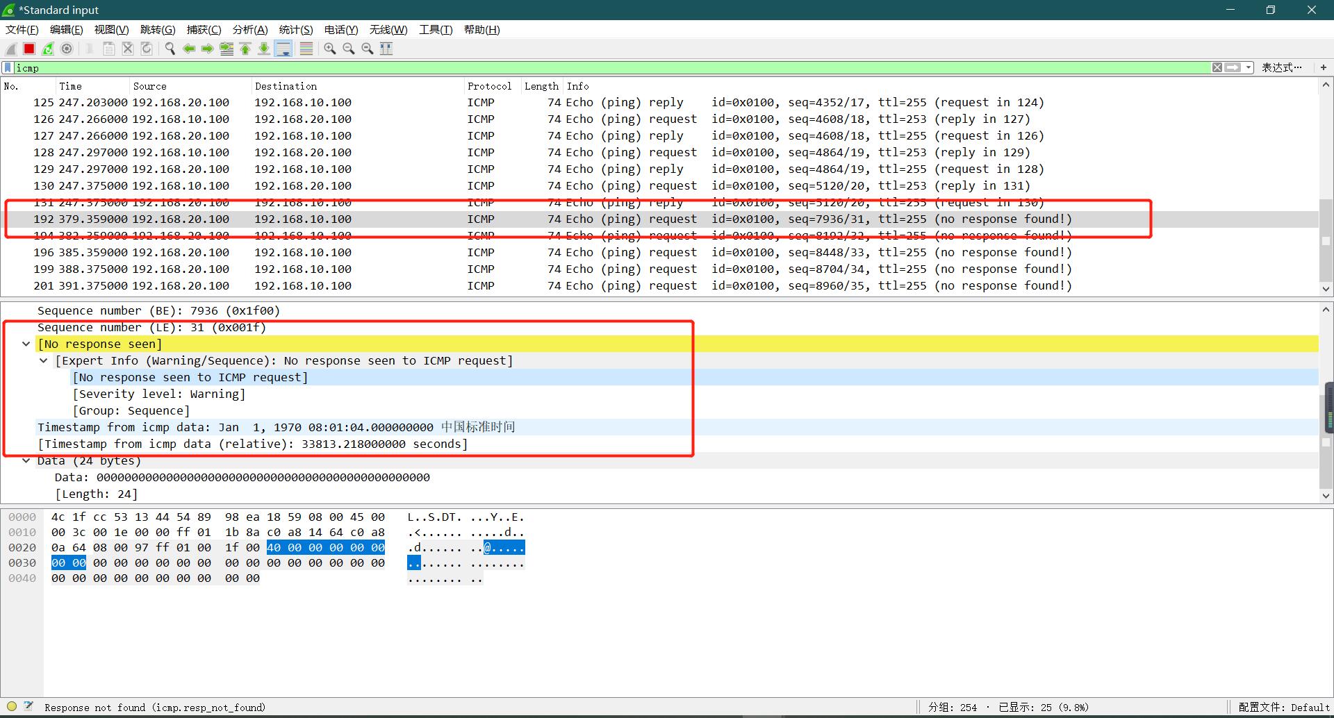Screen dimensions: 1334x718
Task: Clear the icmp display filter
Action: pos(1217,67)
